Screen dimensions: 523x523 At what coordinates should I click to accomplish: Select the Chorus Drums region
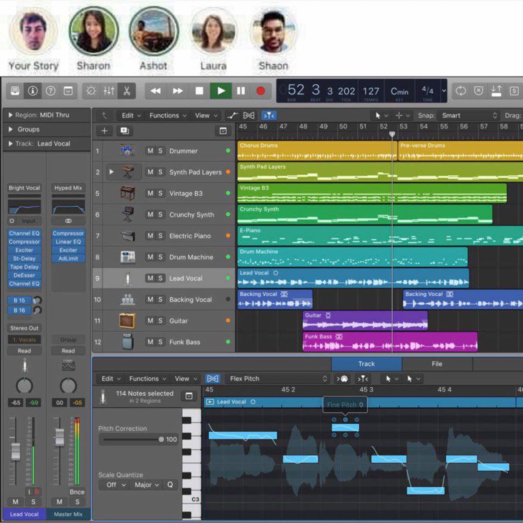tap(316, 151)
